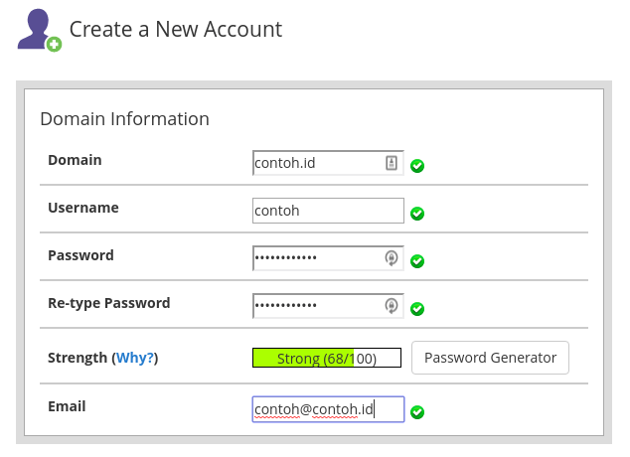Click the Email field label
630x457 pixels.
[67, 406]
